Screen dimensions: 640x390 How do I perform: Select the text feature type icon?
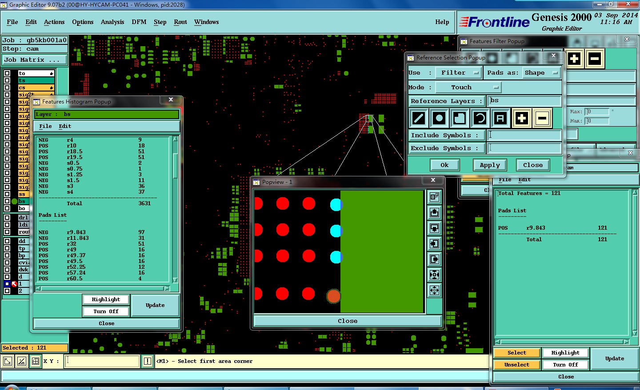500,118
